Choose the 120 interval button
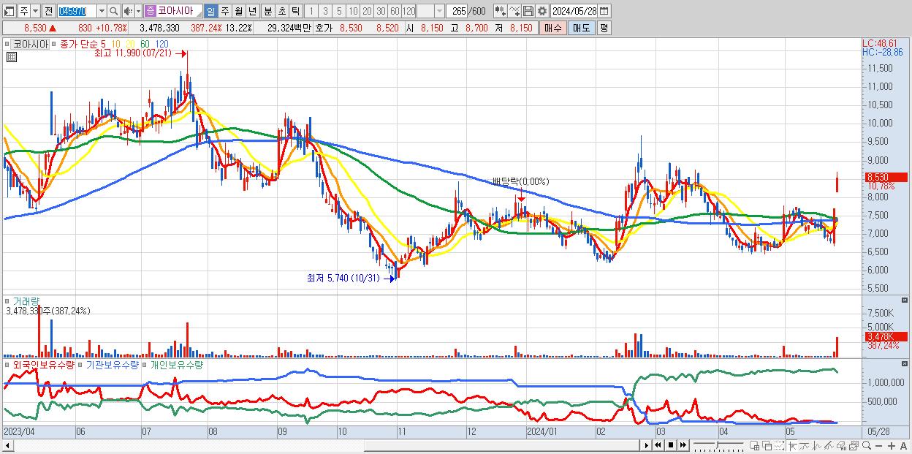Image resolution: width=912 pixels, height=454 pixels. click(x=408, y=11)
